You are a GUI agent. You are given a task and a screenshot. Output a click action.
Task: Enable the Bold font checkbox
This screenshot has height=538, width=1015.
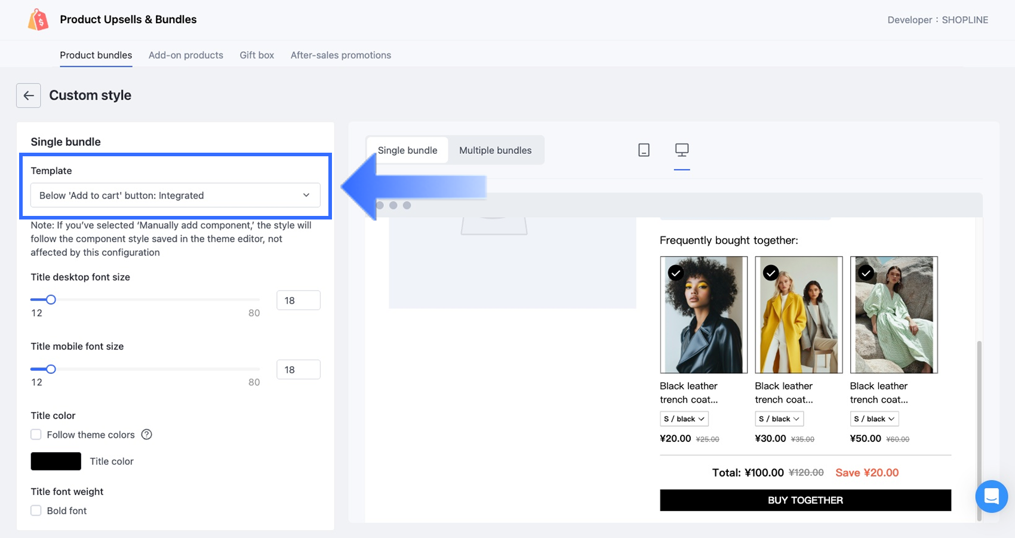pyautogui.click(x=36, y=511)
